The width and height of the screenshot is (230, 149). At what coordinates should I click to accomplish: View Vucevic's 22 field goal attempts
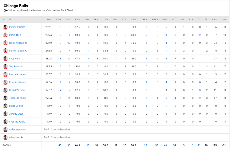pos(69,43)
